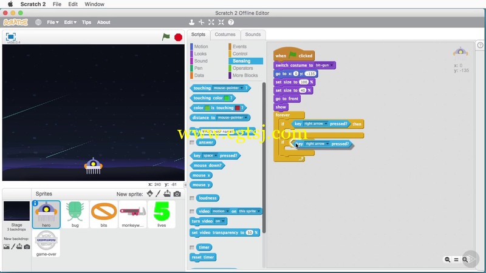The image size is (486, 273).
Task: Open the File dropdown in Scratch toolbar
Action: coord(53,22)
